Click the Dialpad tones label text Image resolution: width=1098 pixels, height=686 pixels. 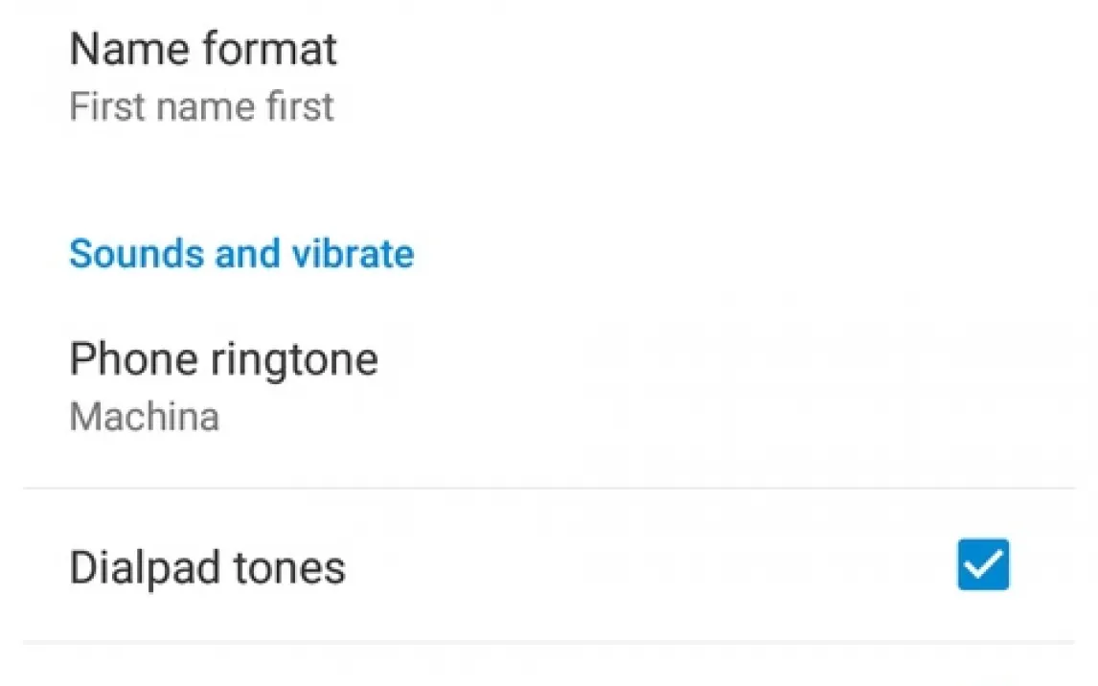pyautogui.click(x=207, y=567)
